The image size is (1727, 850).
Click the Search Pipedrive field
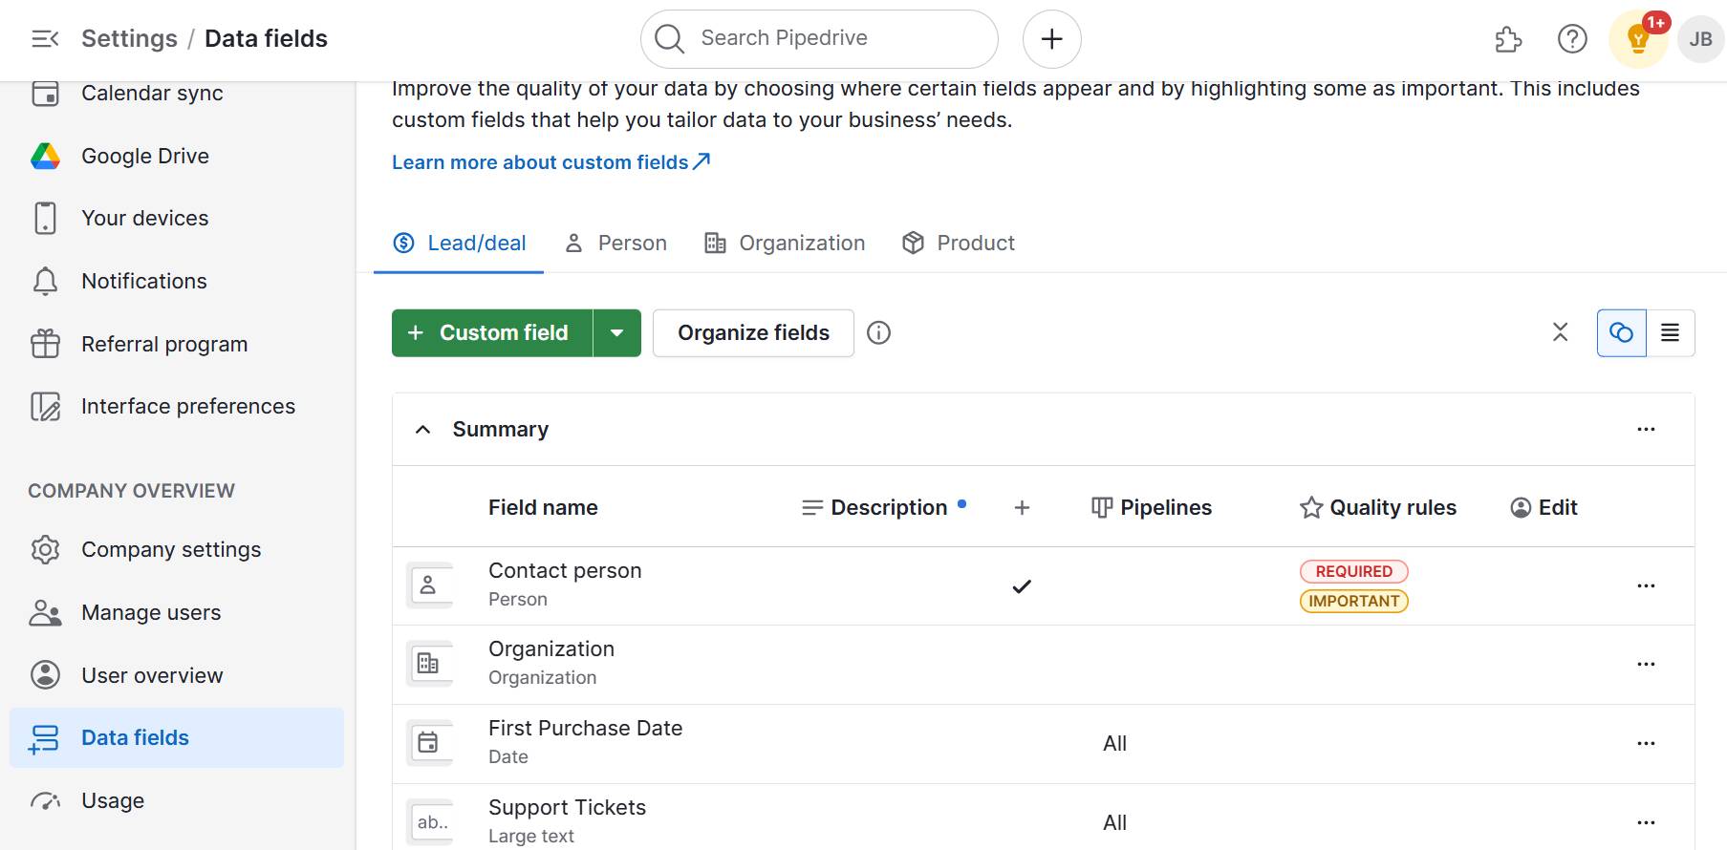819,39
